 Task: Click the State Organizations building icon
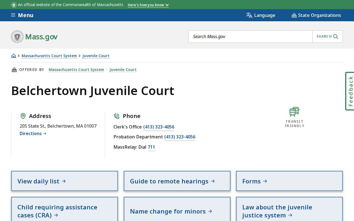pyautogui.click(x=294, y=15)
